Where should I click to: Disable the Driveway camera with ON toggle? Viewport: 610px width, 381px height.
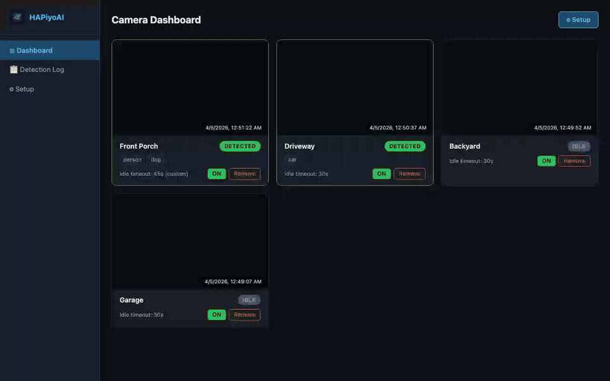[381, 173]
